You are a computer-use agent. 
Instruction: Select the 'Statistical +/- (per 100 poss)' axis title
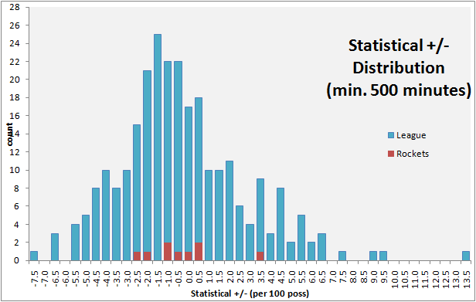click(250, 294)
